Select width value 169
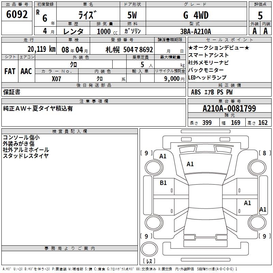 [235, 123]
